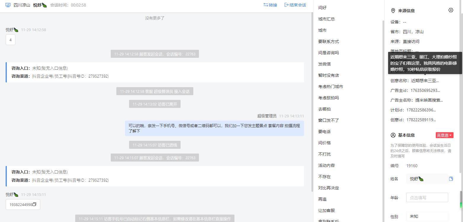The height and width of the screenshot is (222, 463).
Task: Click the 计划id value 178222586396
Action: click(x=421, y=110)
